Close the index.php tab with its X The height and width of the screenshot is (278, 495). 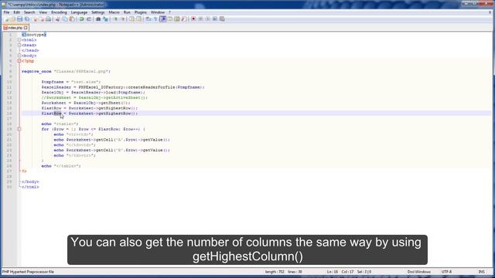point(26,28)
